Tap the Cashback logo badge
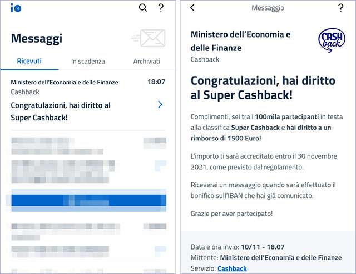This screenshot has height=274, width=356. pyautogui.click(x=332, y=40)
